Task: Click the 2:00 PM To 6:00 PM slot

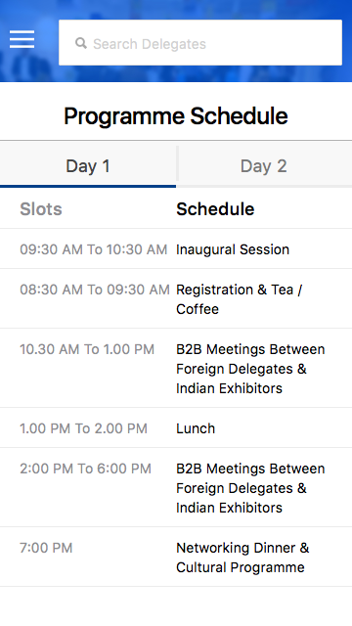Action: pos(85,469)
